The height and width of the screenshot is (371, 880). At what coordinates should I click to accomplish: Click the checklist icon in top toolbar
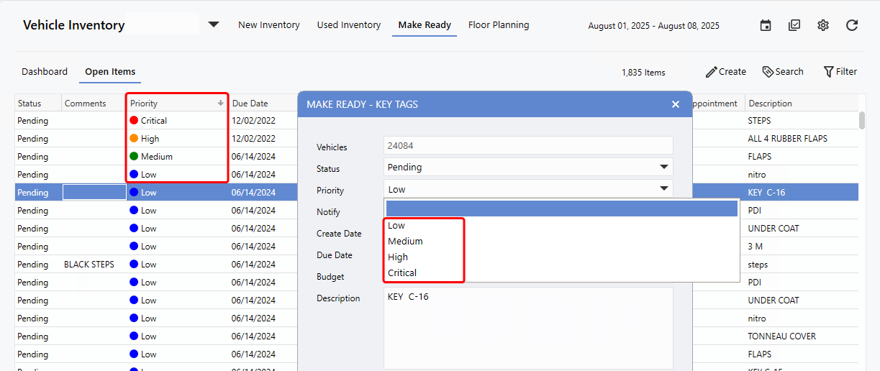(794, 25)
